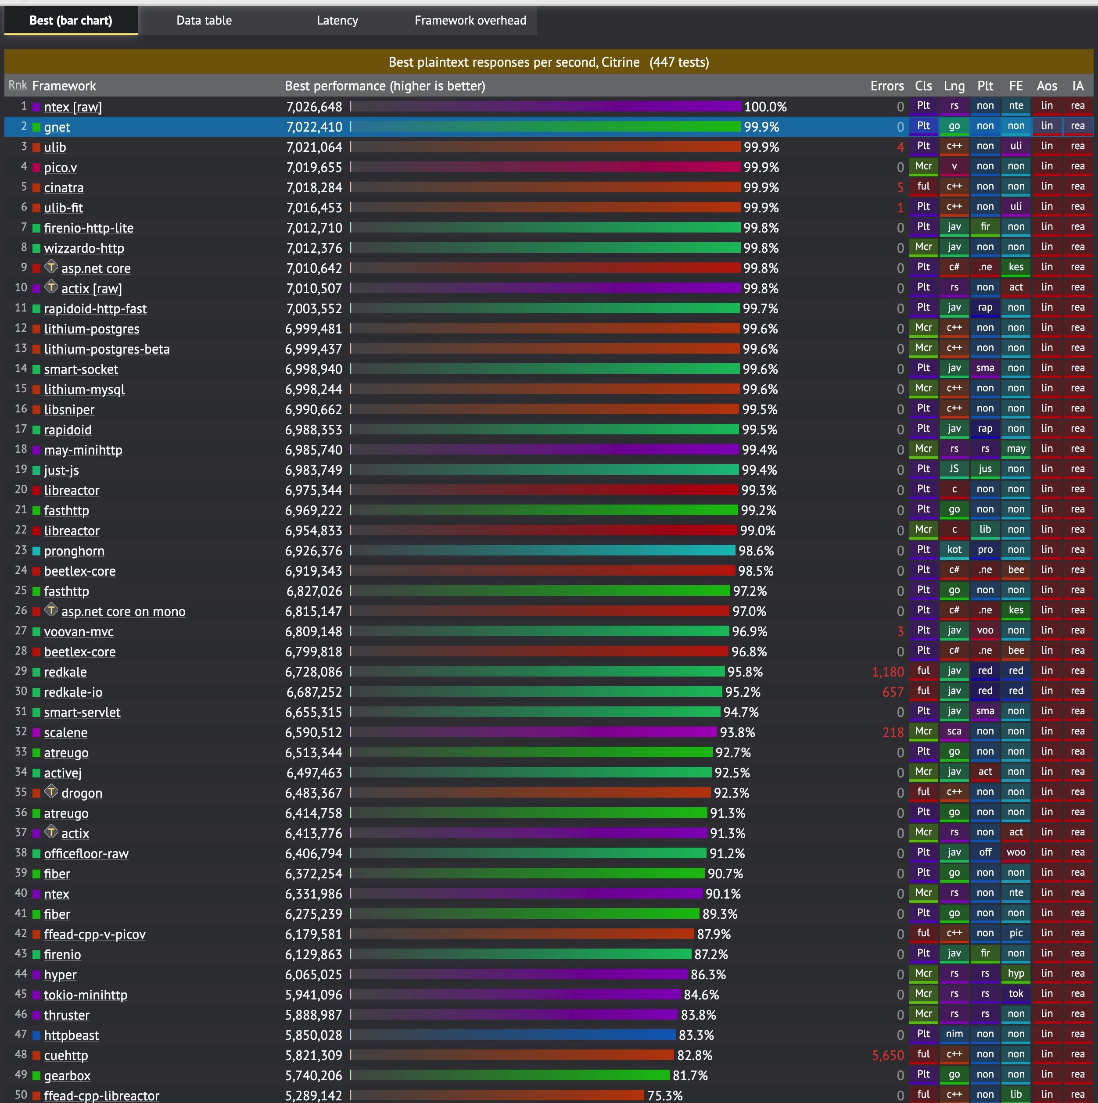Click the Aos column header

[x=1047, y=86]
